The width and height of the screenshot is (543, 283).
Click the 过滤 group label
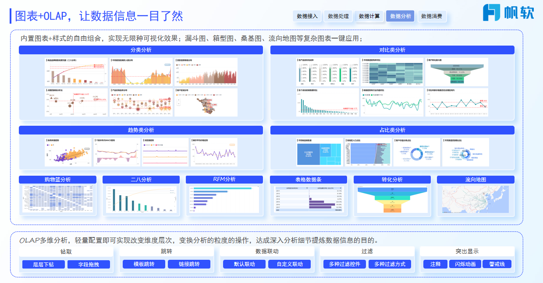tap(367, 251)
